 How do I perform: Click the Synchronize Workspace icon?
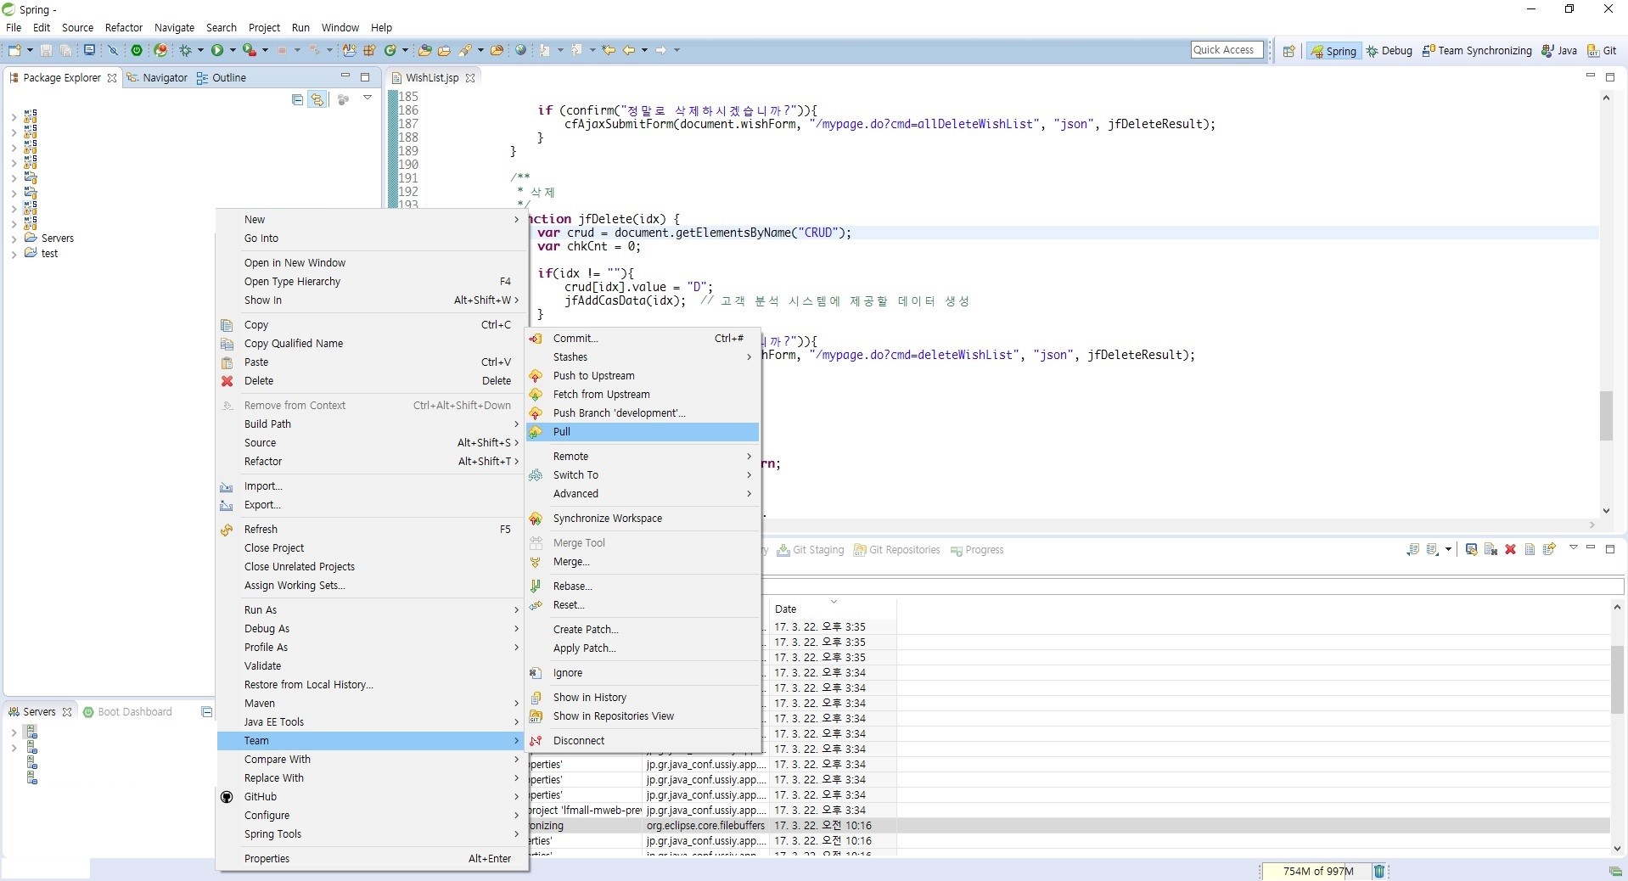tap(536, 519)
